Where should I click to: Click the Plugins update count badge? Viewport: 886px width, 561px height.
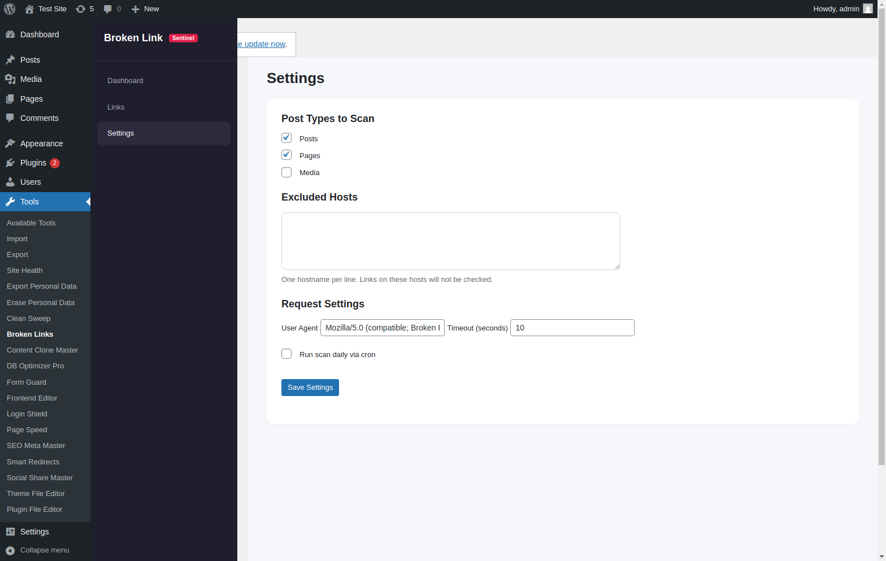55,163
